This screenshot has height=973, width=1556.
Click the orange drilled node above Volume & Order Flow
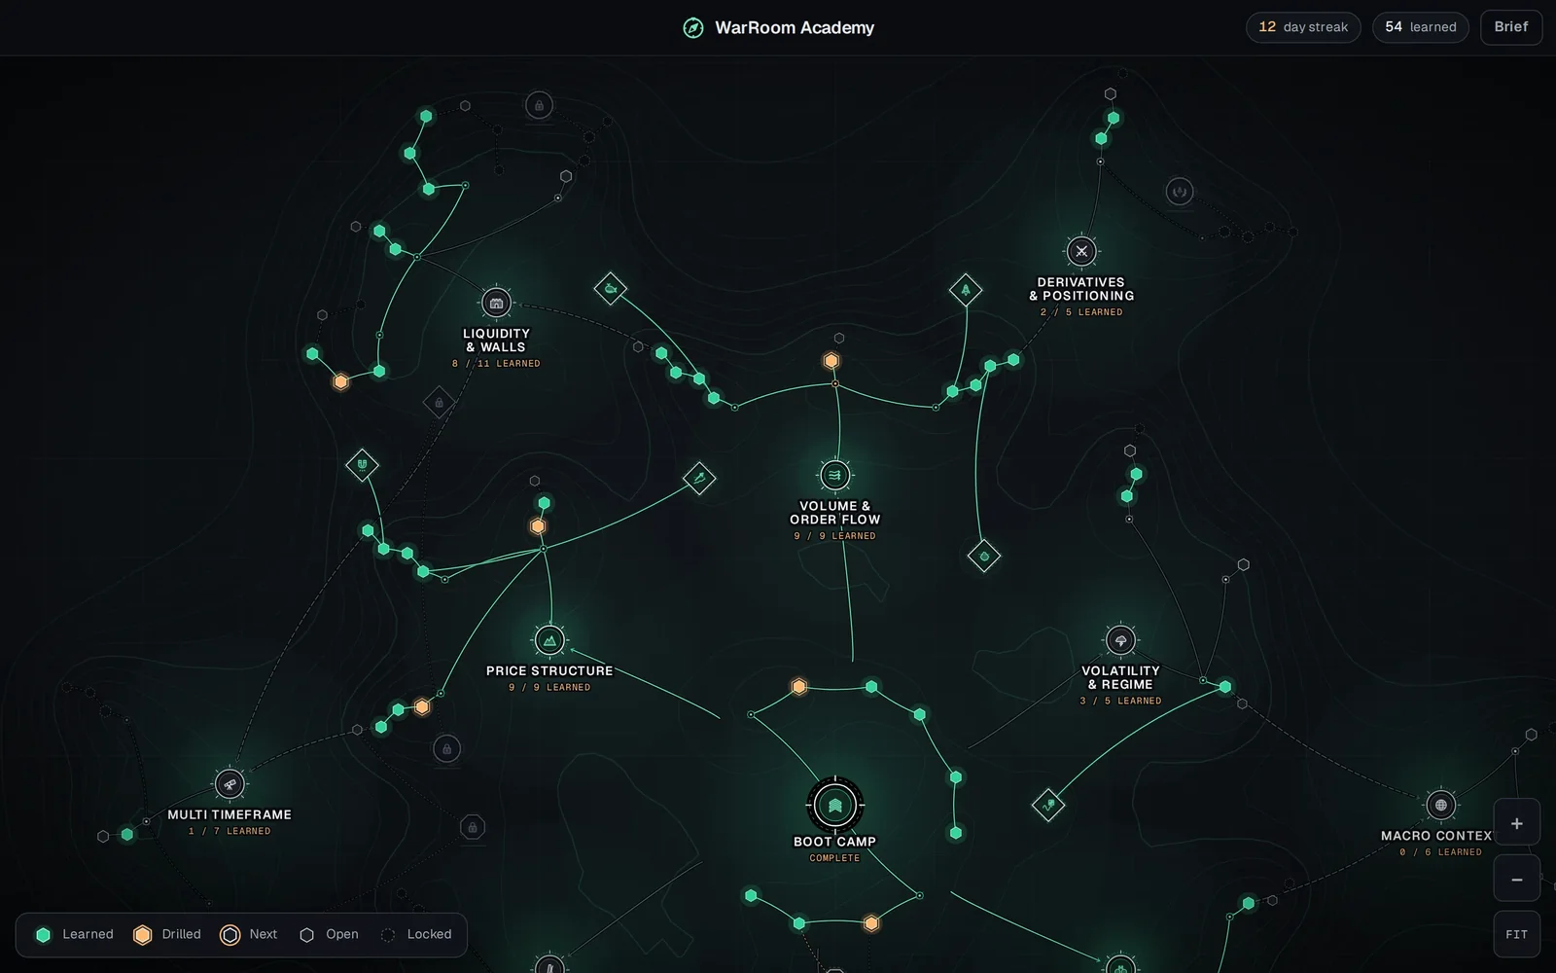(x=831, y=361)
